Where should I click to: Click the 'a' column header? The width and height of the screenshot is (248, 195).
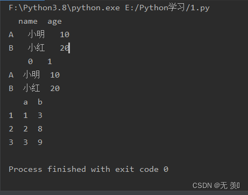[x=25, y=102]
